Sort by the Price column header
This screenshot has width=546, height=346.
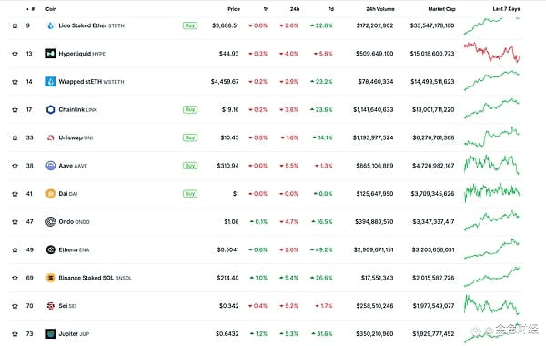coord(234,9)
